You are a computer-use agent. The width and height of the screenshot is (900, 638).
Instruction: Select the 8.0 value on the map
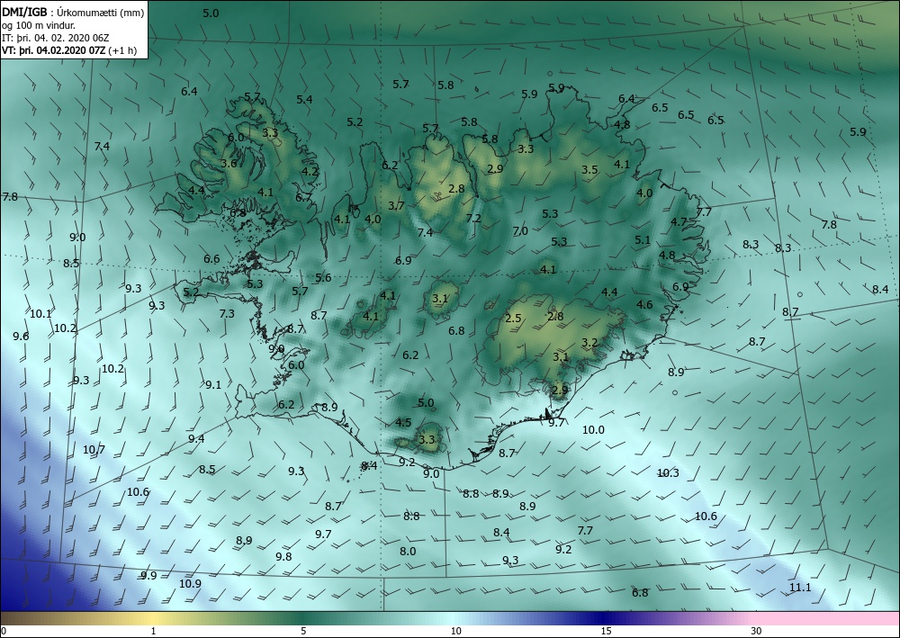408,552
